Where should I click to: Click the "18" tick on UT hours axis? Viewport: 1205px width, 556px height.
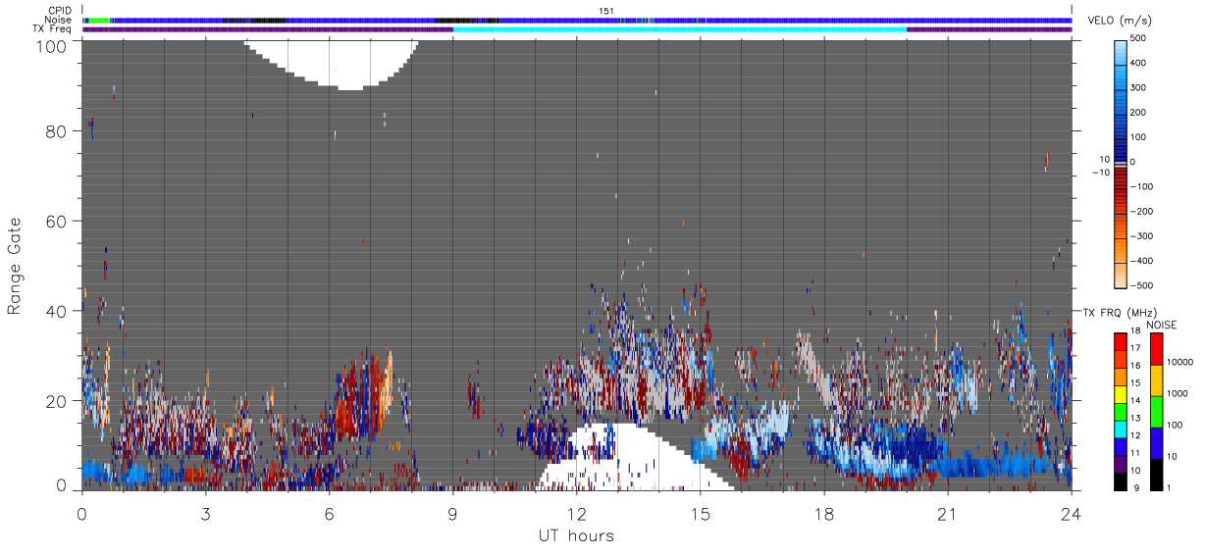pos(824,514)
